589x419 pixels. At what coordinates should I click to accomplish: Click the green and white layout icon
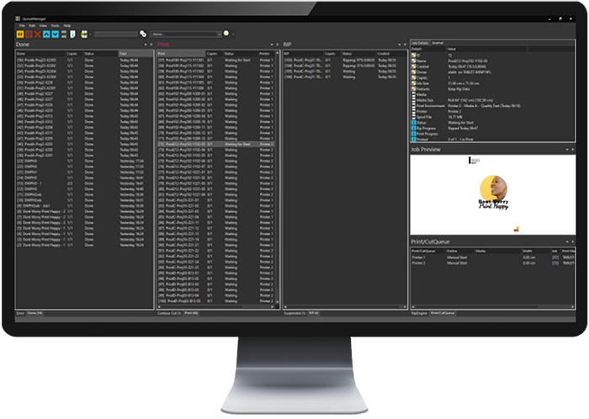point(84,34)
